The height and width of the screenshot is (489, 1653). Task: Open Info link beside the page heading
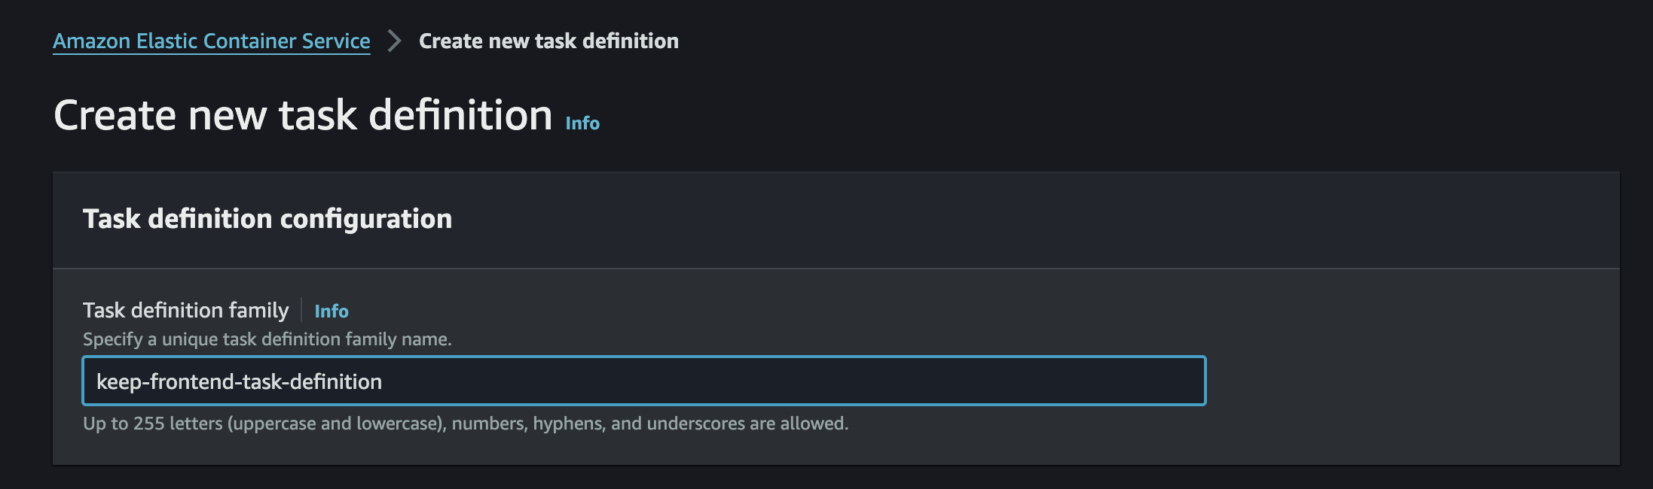582,123
